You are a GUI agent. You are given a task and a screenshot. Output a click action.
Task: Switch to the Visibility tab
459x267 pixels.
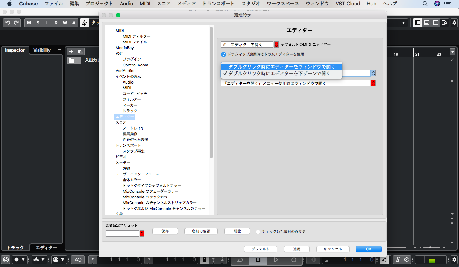(42, 50)
